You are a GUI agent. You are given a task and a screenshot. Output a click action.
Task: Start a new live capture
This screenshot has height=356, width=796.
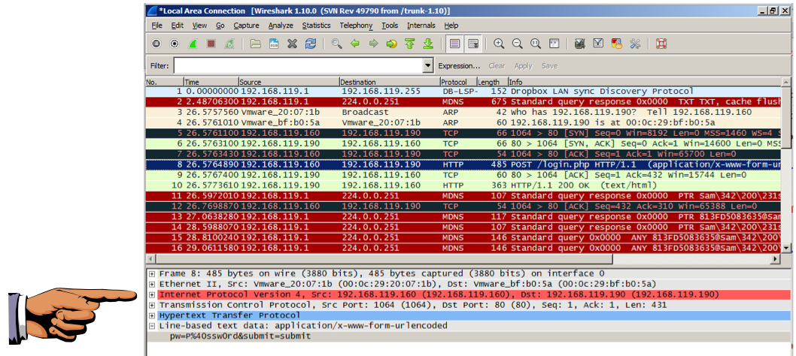click(193, 44)
